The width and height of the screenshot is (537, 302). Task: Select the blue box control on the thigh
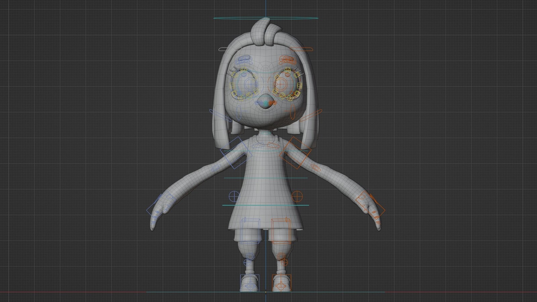tap(250, 231)
